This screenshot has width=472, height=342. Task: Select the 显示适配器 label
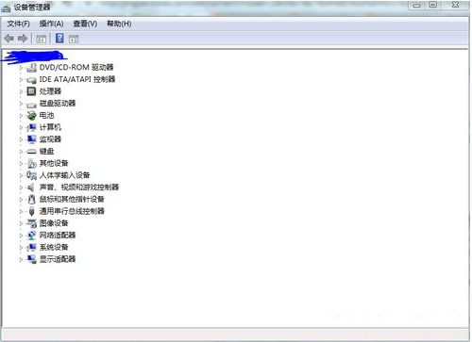click(x=58, y=259)
